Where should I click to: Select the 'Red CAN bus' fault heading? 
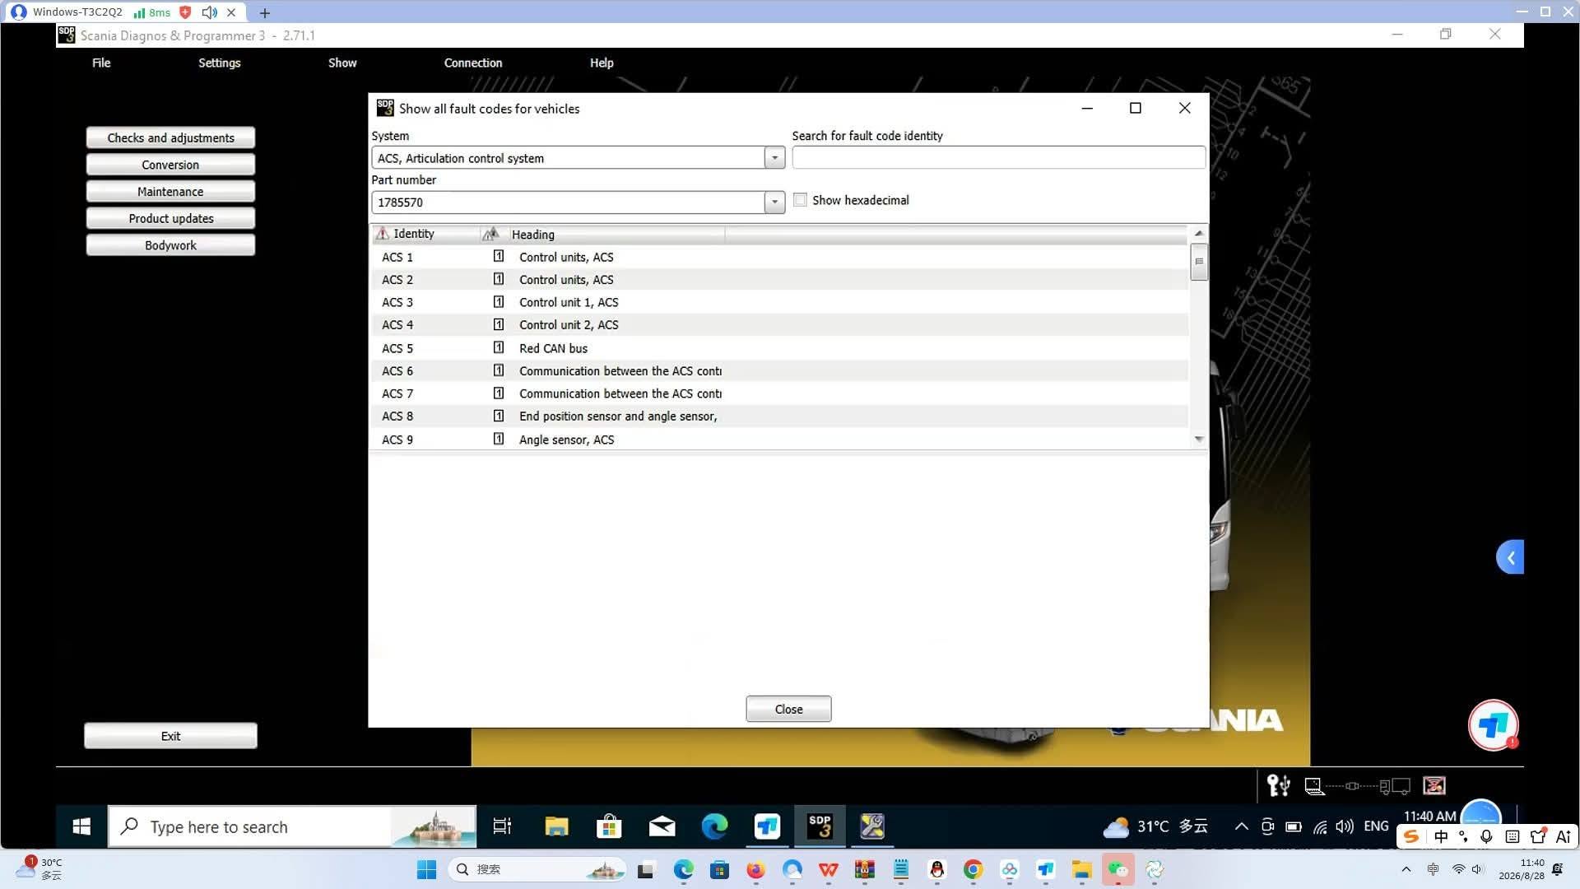(553, 348)
